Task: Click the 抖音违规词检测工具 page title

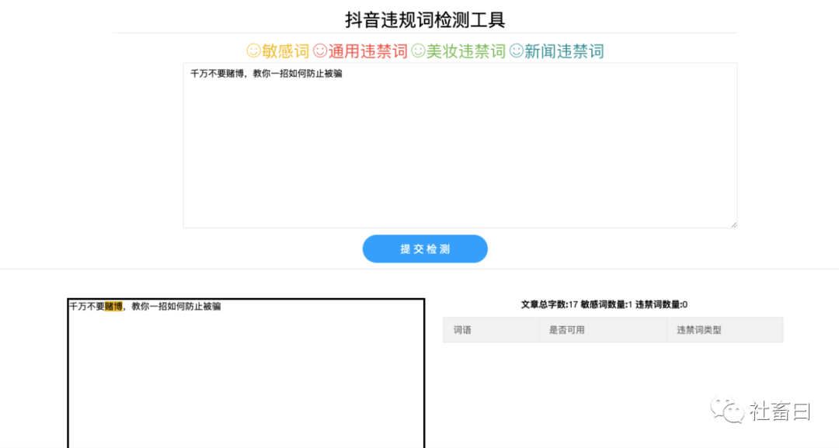Action: click(425, 19)
